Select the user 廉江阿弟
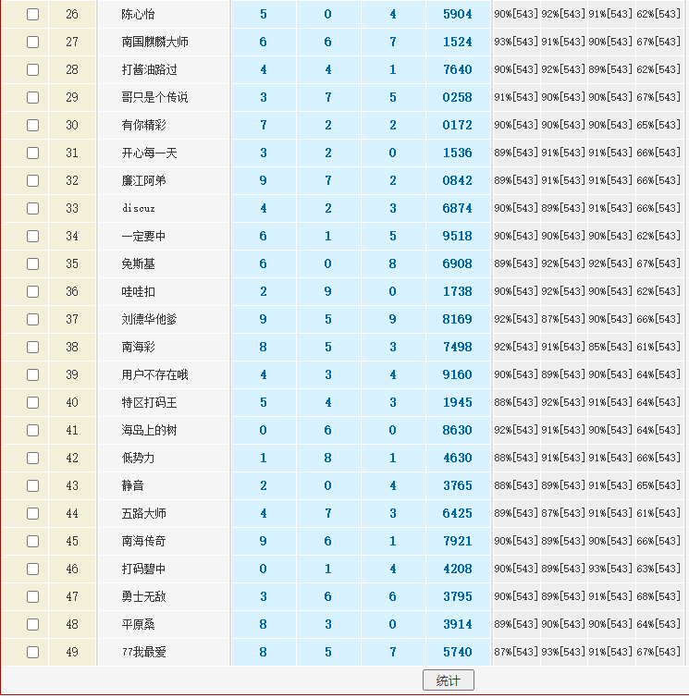 143,181
